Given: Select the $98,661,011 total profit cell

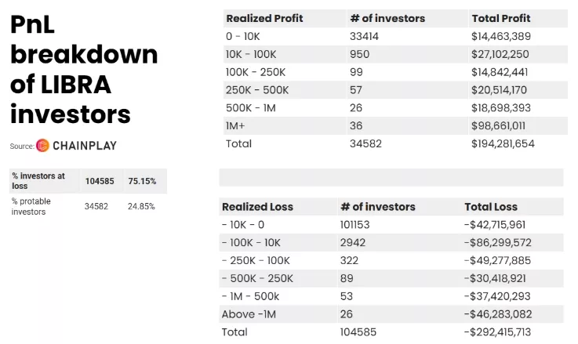Looking at the screenshot, I should [x=498, y=125].
